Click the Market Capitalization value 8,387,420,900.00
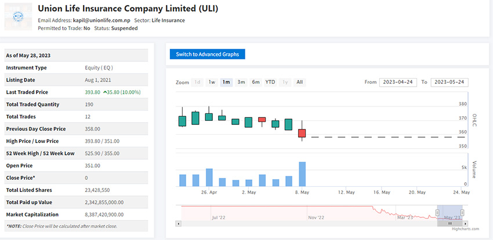Screen dimensions: 493x240 click(104, 215)
